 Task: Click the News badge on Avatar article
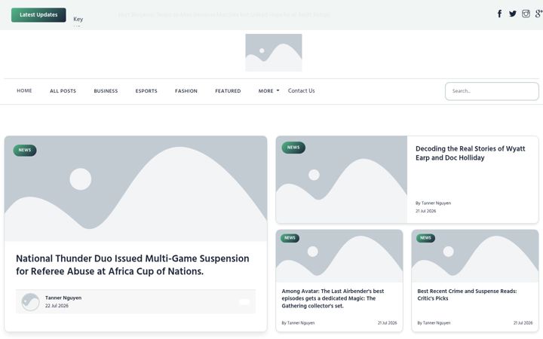pos(290,238)
